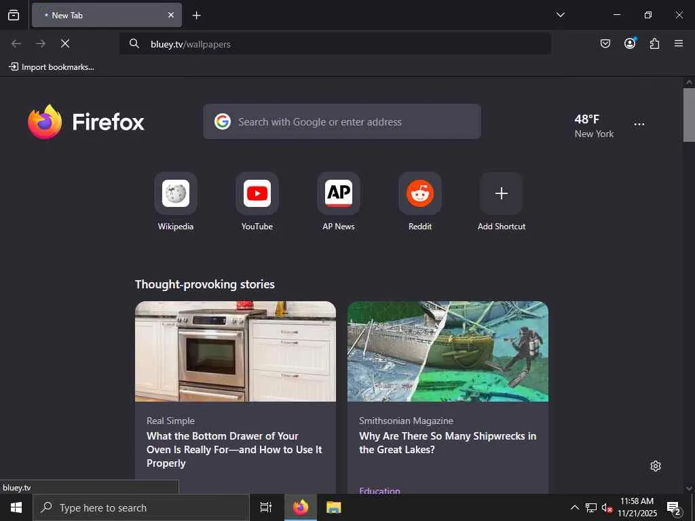Image resolution: width=695 pixels, height=521 pixels.
Task: Open the Windows Start menu
Action: 16,507
